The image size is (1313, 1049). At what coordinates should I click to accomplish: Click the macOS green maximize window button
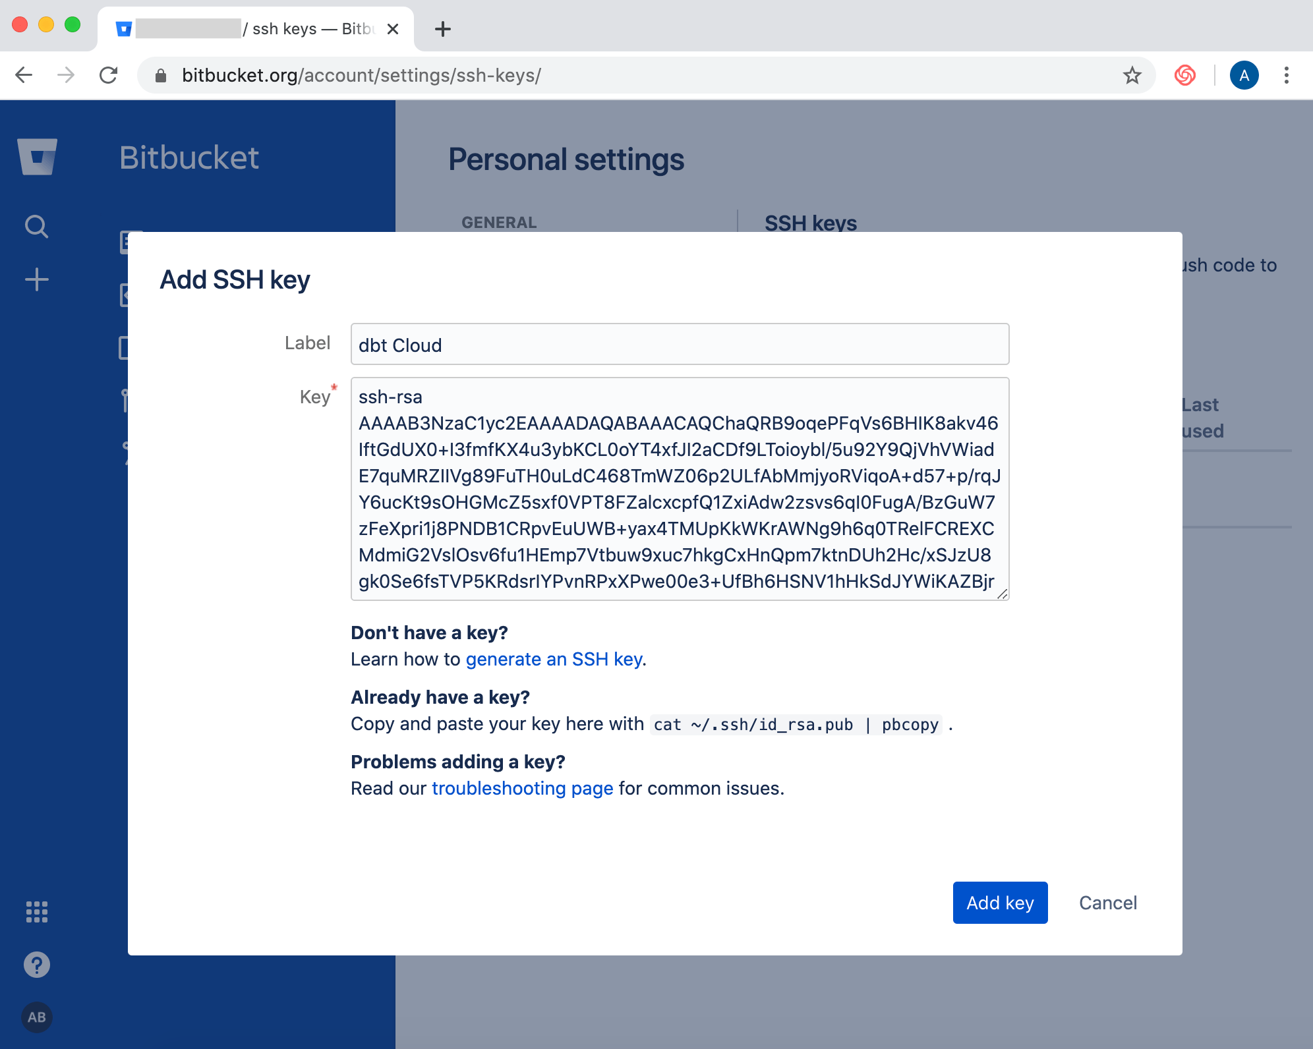73,25
